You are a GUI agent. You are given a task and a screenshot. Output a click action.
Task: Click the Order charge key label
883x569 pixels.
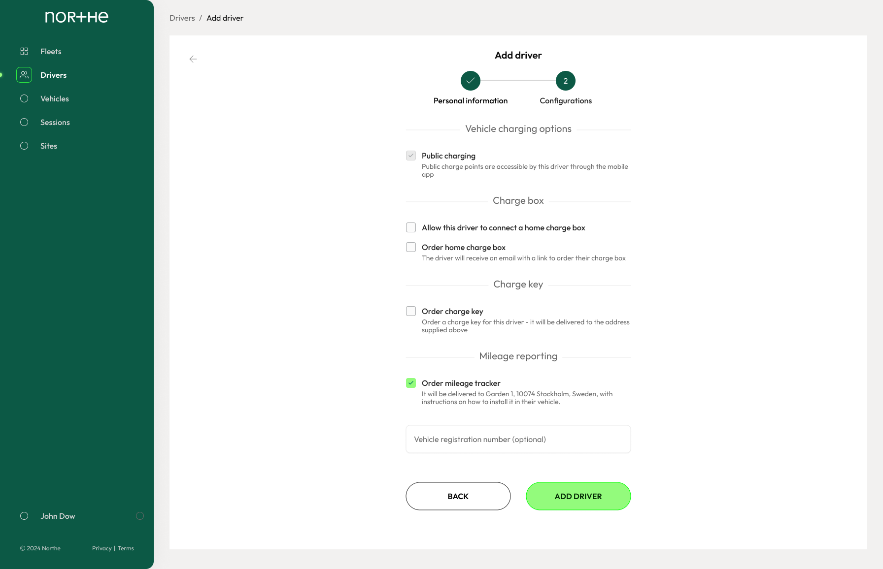(452, 311)
